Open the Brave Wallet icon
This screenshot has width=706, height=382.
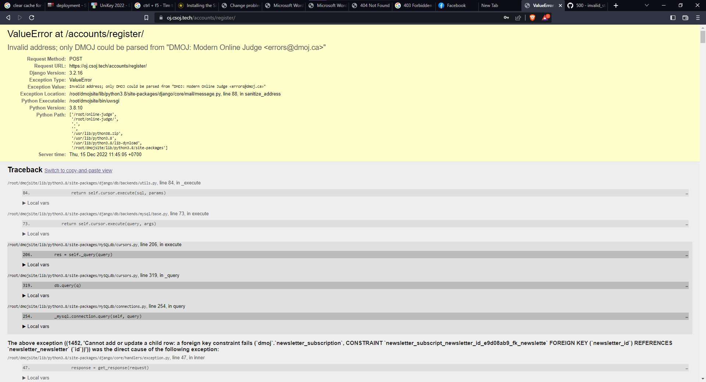[x=685, y=17]
